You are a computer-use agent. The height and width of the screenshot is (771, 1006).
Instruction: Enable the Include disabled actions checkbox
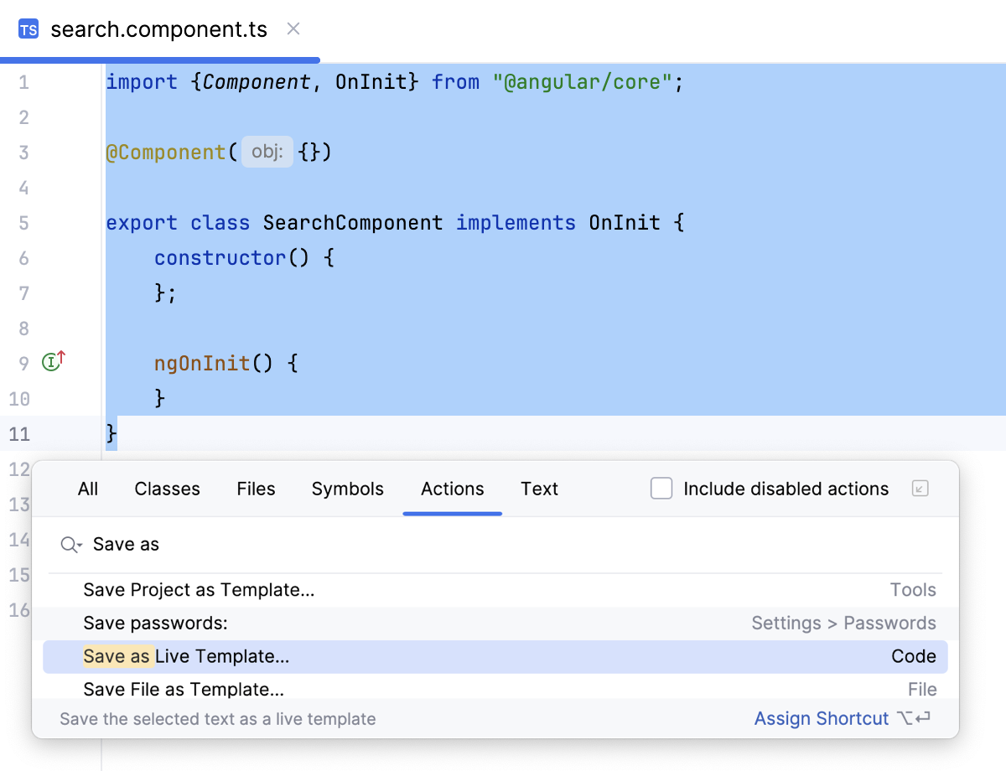[x=661, y=488]
